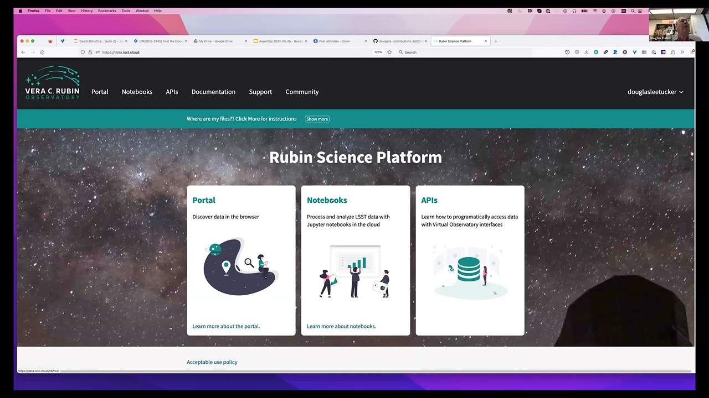Image resolution: width=709 pixels, height=398 pixels.
Task: Switch to the Assembly 2023-05-26 tab
Action: click(280, 41)
